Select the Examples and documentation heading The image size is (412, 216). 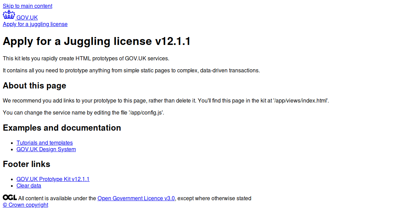(62, 128)
